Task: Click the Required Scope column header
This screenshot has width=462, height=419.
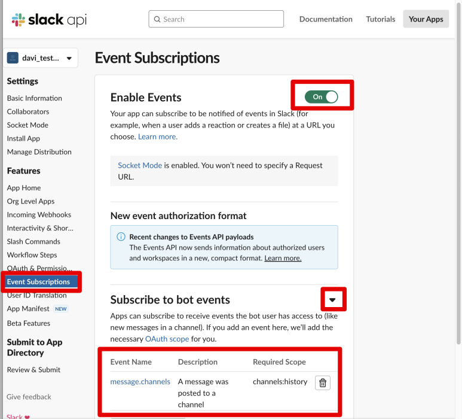Action: (279, 362)
